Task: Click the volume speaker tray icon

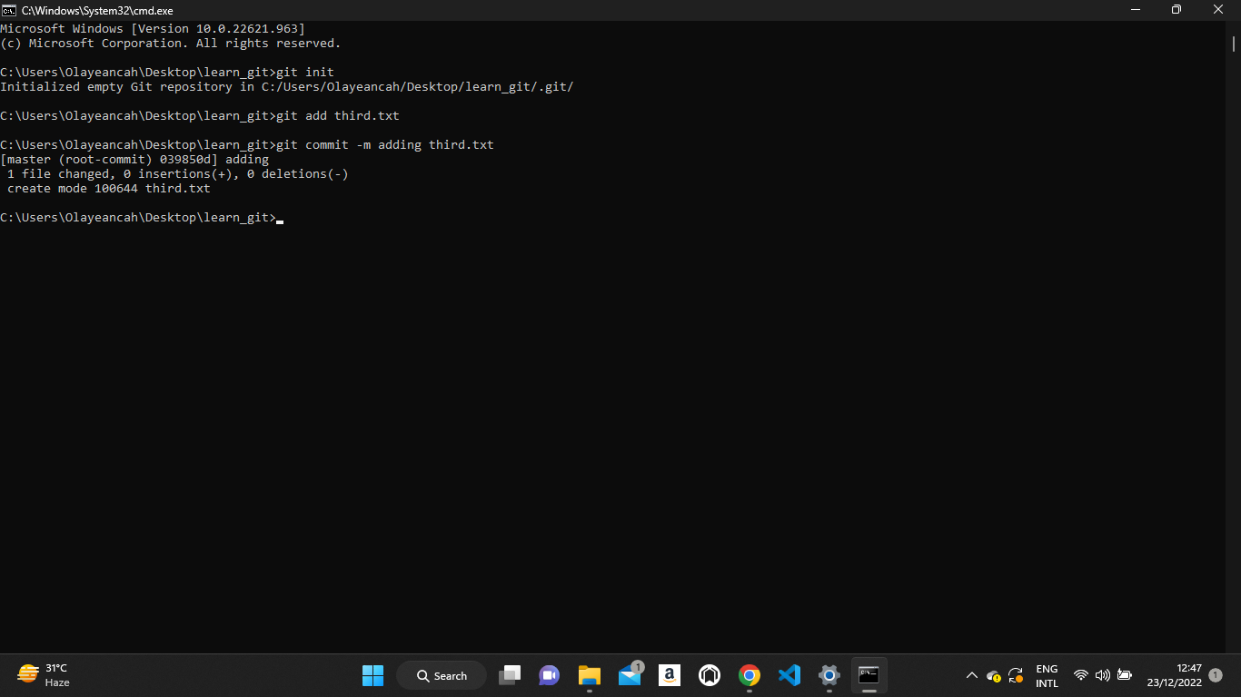Action: point(1102,675)
